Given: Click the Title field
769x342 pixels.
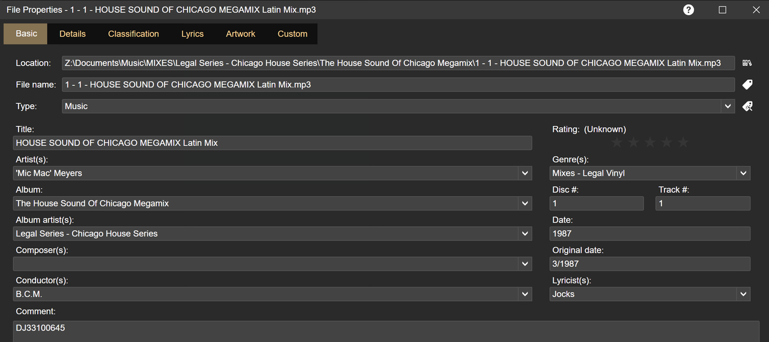Looking at the screenshot, I should pyautogui.click(x=272, y=143).
